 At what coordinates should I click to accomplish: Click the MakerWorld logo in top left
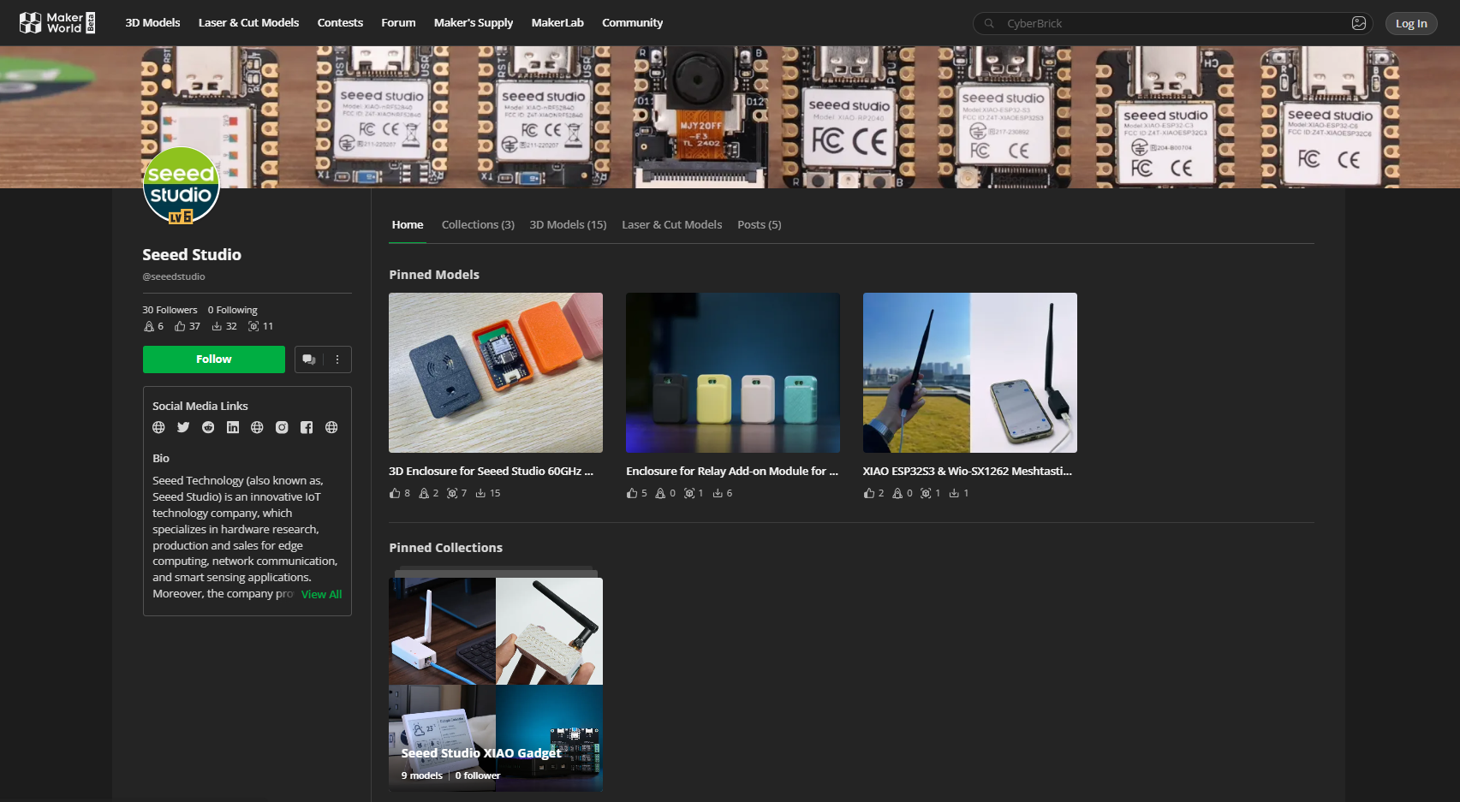pyautogui.click(x=57, y=22)
